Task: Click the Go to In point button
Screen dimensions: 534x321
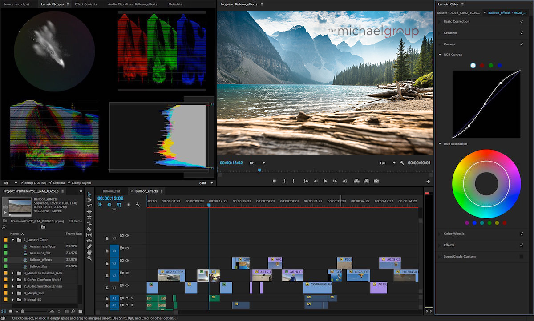Action: pyautogui.click(x=306, y=181)
